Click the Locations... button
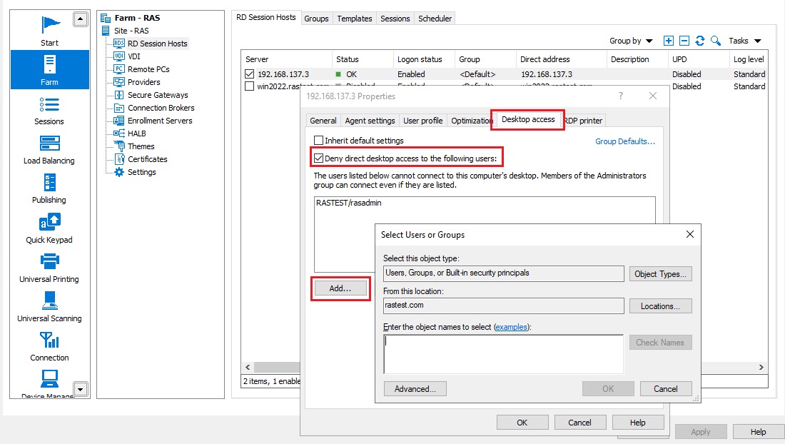 click(660, 306)
